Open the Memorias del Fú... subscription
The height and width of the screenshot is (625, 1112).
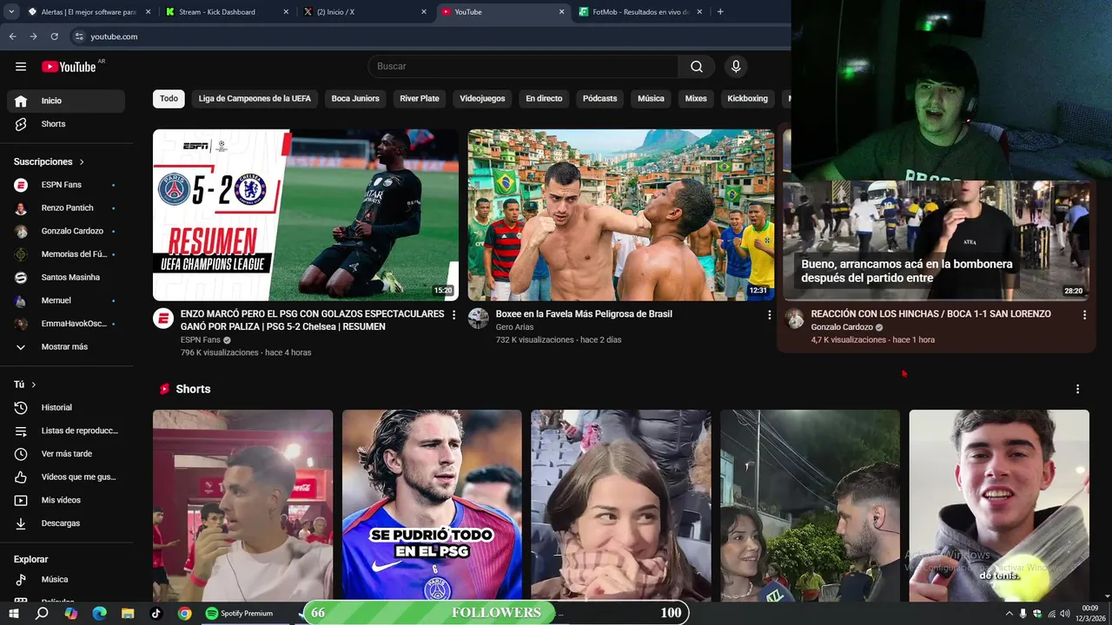pos(66,254)
